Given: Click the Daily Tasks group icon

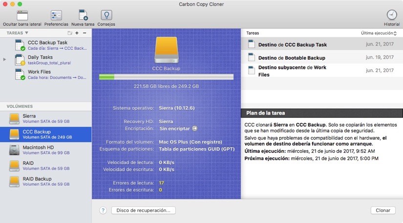Looking at the screenshot, I should click(x=20, y=60).
